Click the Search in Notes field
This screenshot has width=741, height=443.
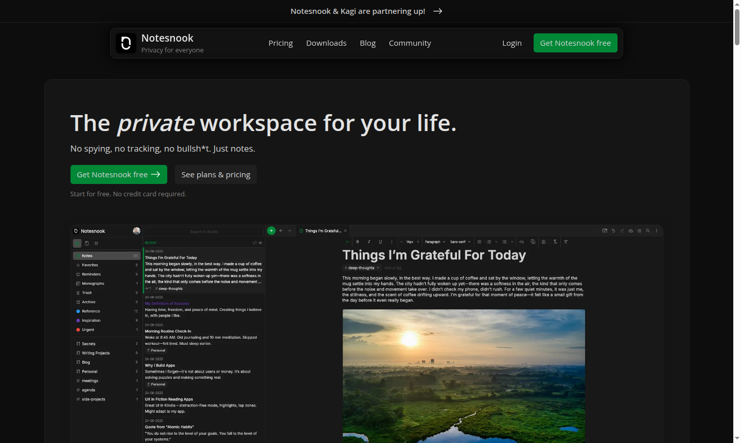tap(204, 231)
